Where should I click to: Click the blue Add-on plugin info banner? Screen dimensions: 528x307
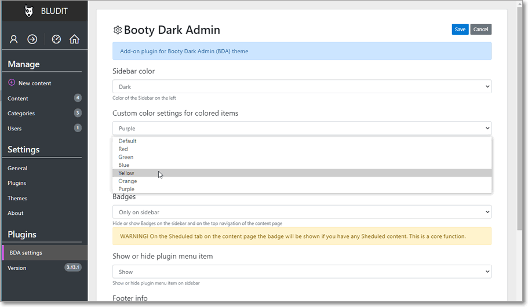(302, 51)
